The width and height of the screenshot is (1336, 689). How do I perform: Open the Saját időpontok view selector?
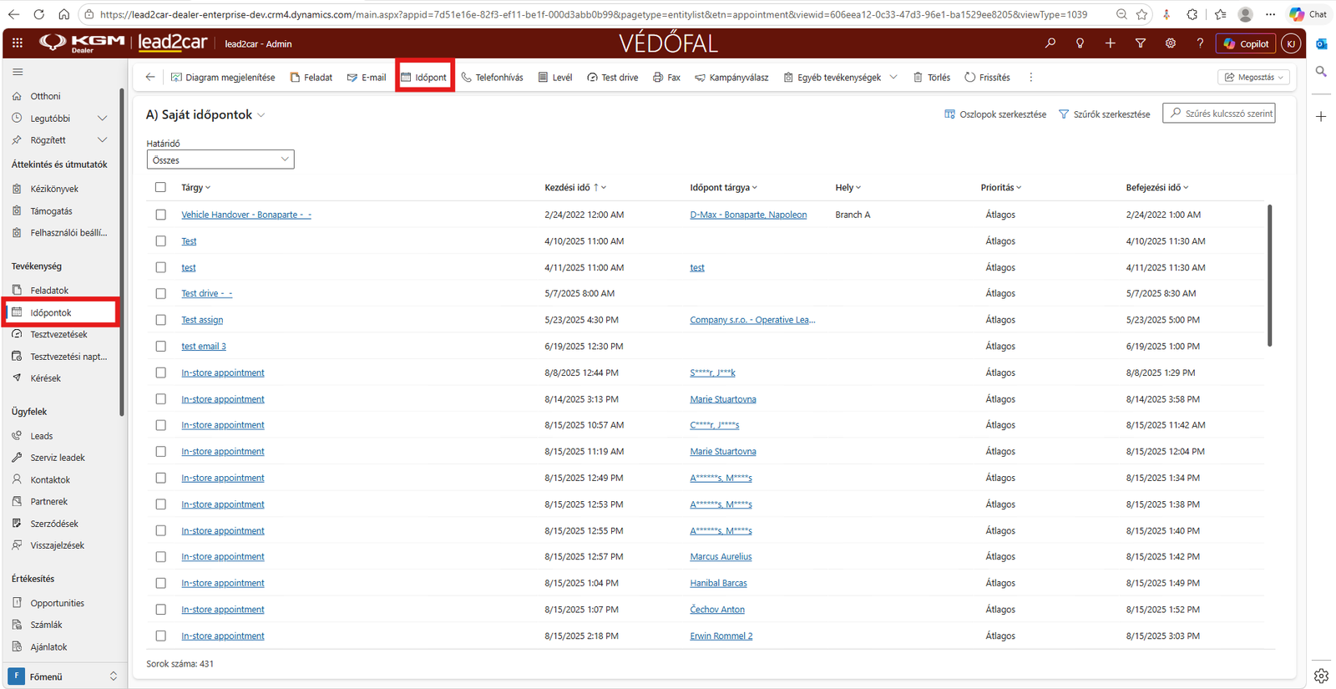pos(205,114)
